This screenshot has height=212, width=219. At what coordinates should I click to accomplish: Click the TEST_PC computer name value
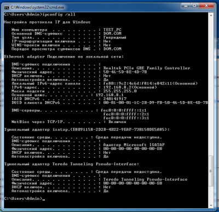112,30
